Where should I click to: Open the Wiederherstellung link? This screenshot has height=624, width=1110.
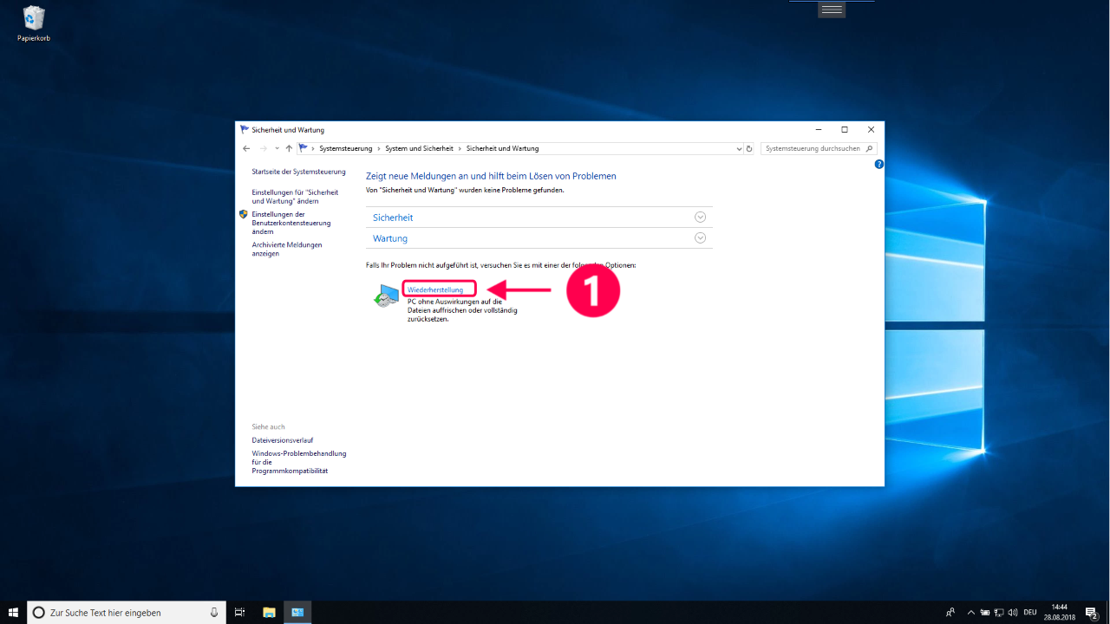(x=435, y=289)
